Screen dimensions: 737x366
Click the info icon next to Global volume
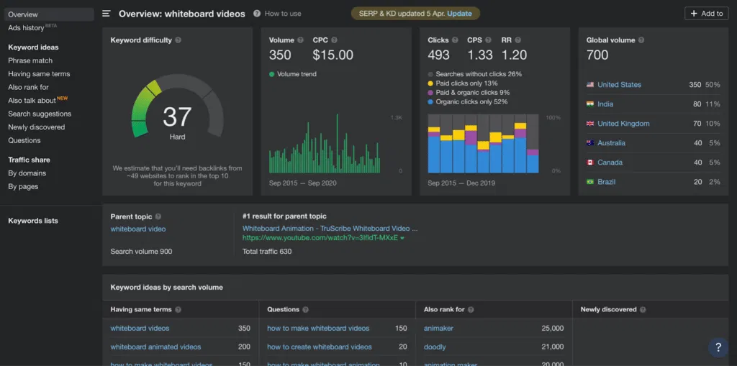tap(641, 40)
